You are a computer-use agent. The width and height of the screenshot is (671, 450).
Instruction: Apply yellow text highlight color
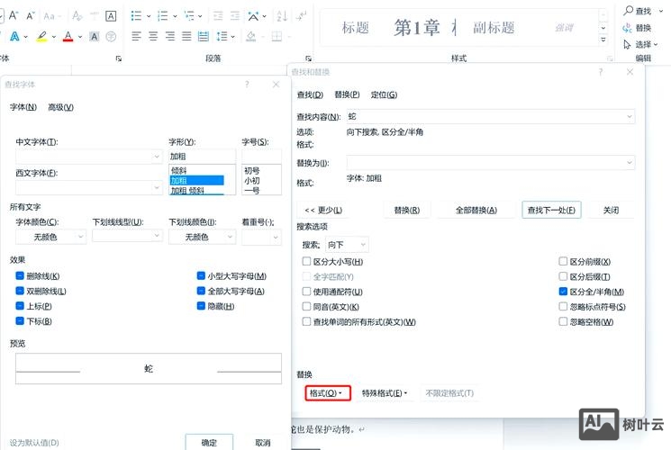tap(41, 37)
